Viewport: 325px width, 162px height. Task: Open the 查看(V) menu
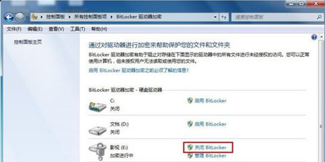56,29
